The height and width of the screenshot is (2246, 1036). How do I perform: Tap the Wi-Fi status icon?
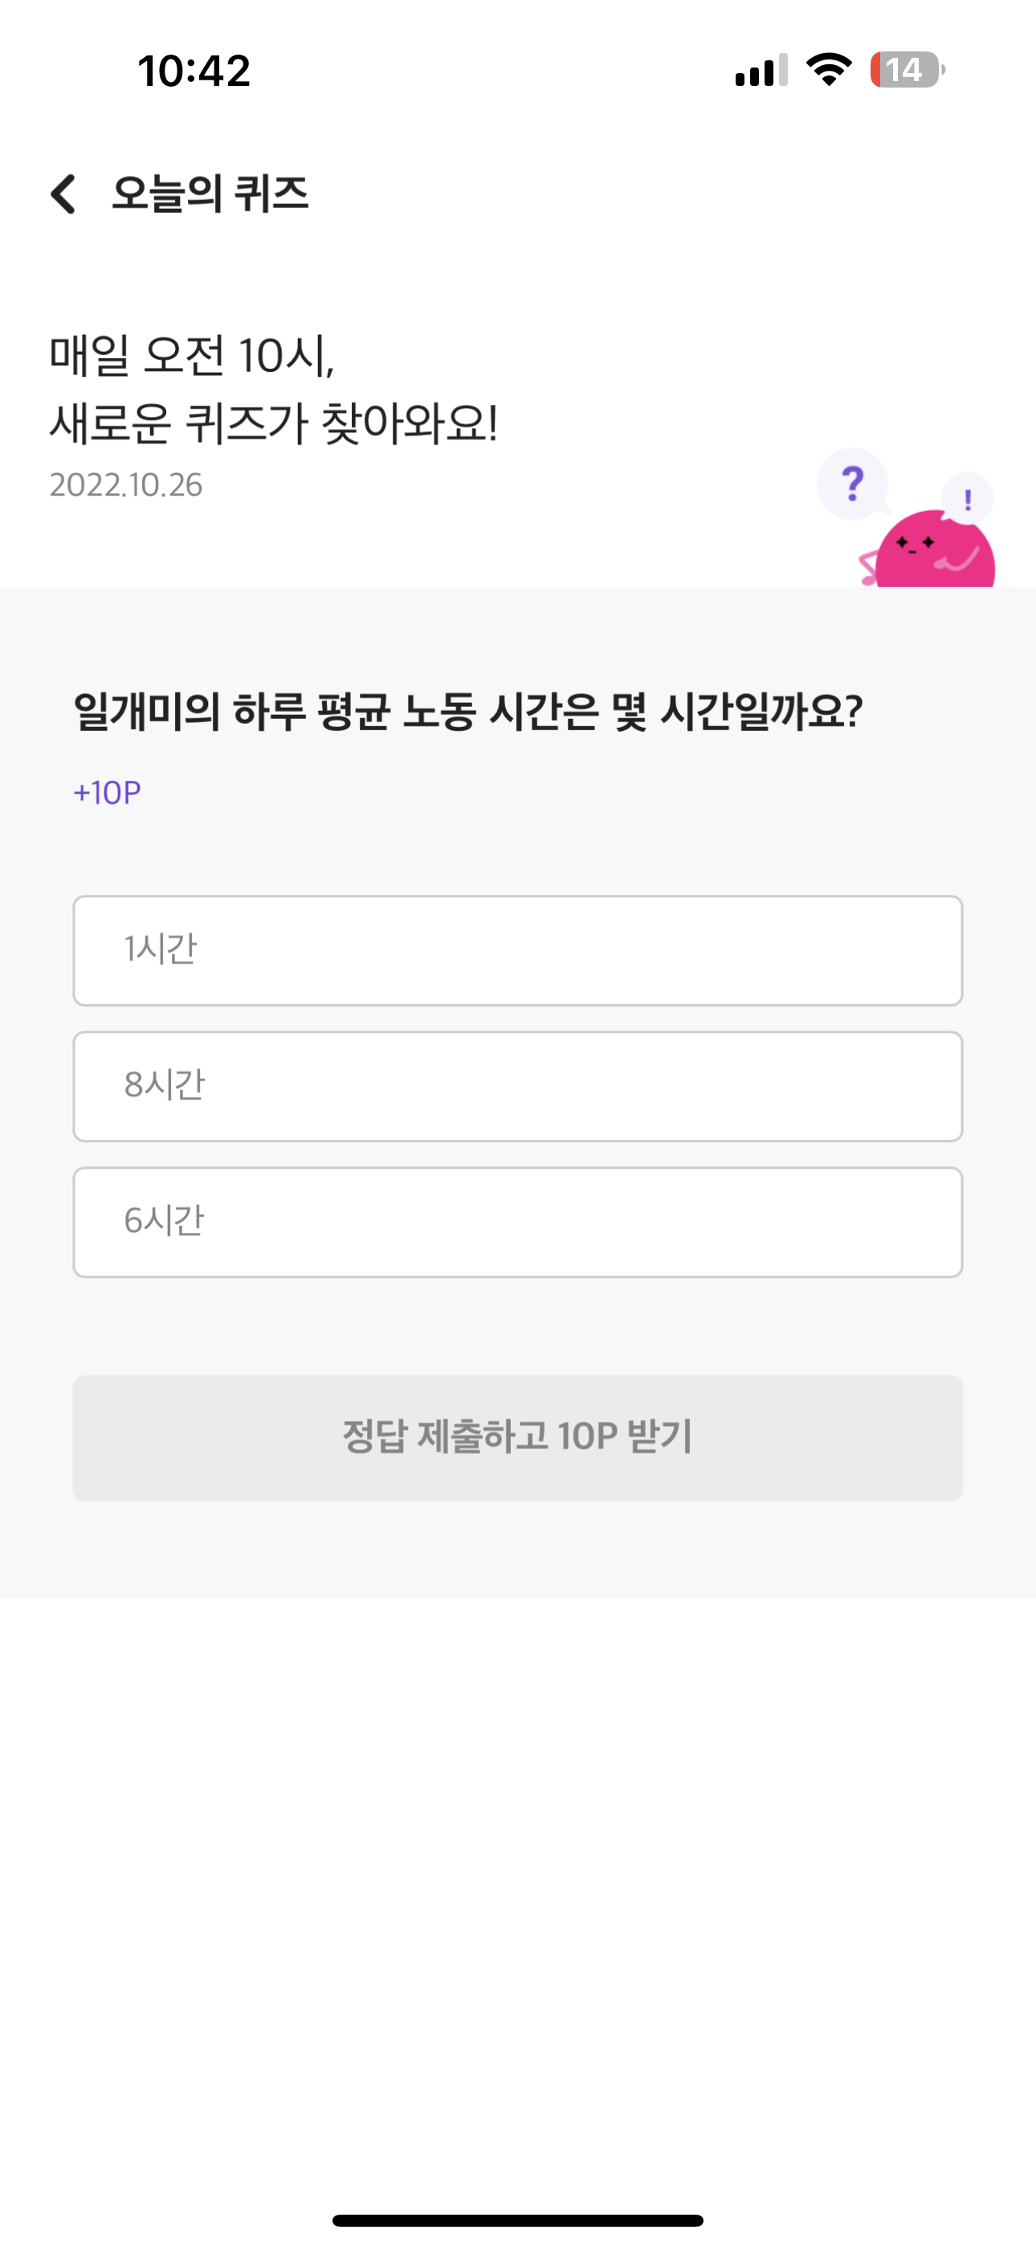[x=829, y=70]
